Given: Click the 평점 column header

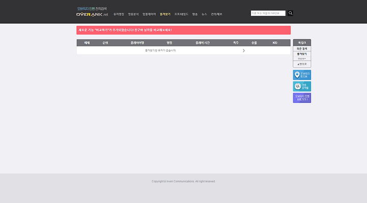Looking at the screenshot, I should (169, 43).
